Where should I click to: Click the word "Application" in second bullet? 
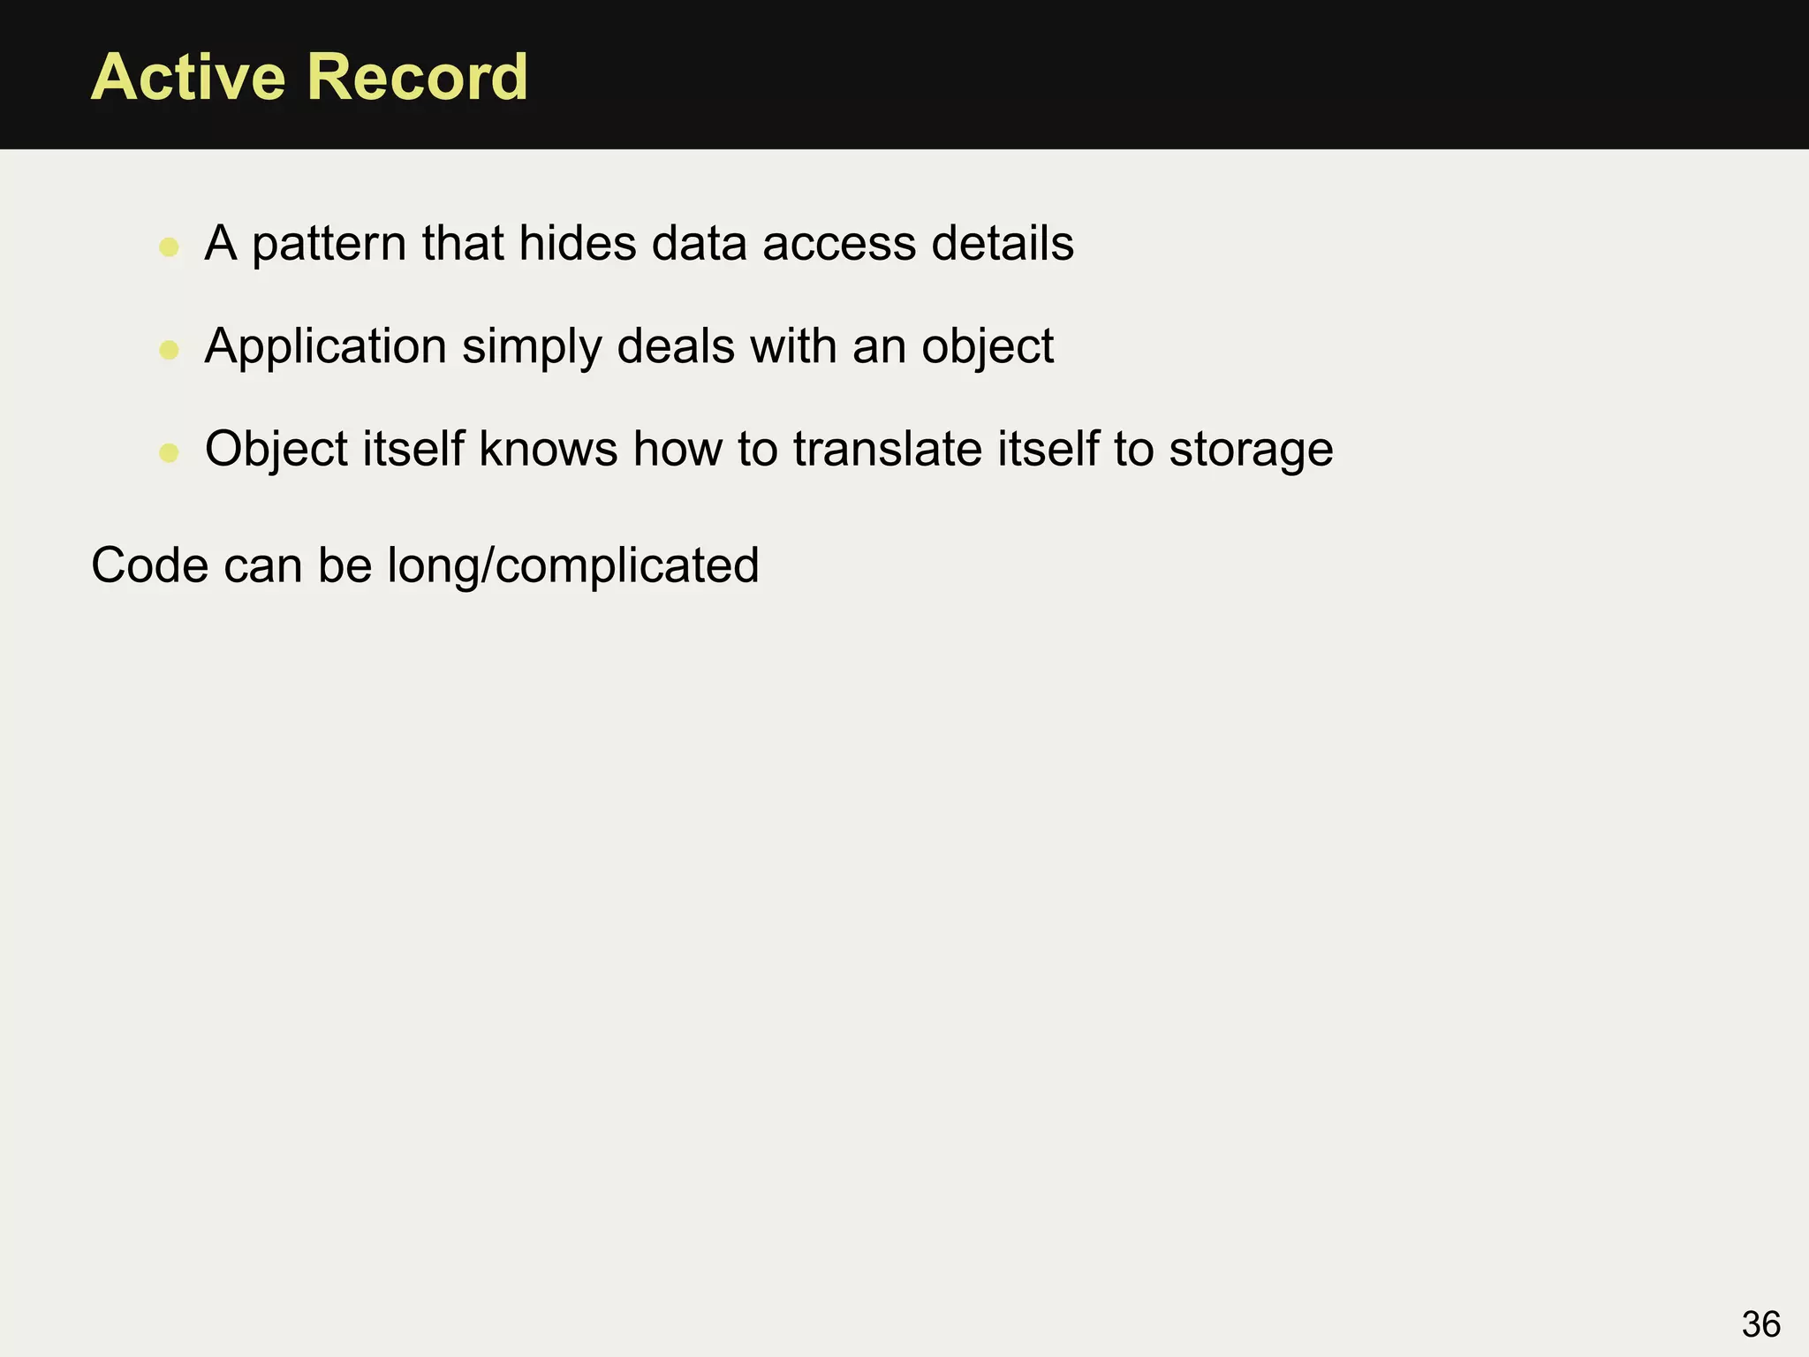click(325, 346)
